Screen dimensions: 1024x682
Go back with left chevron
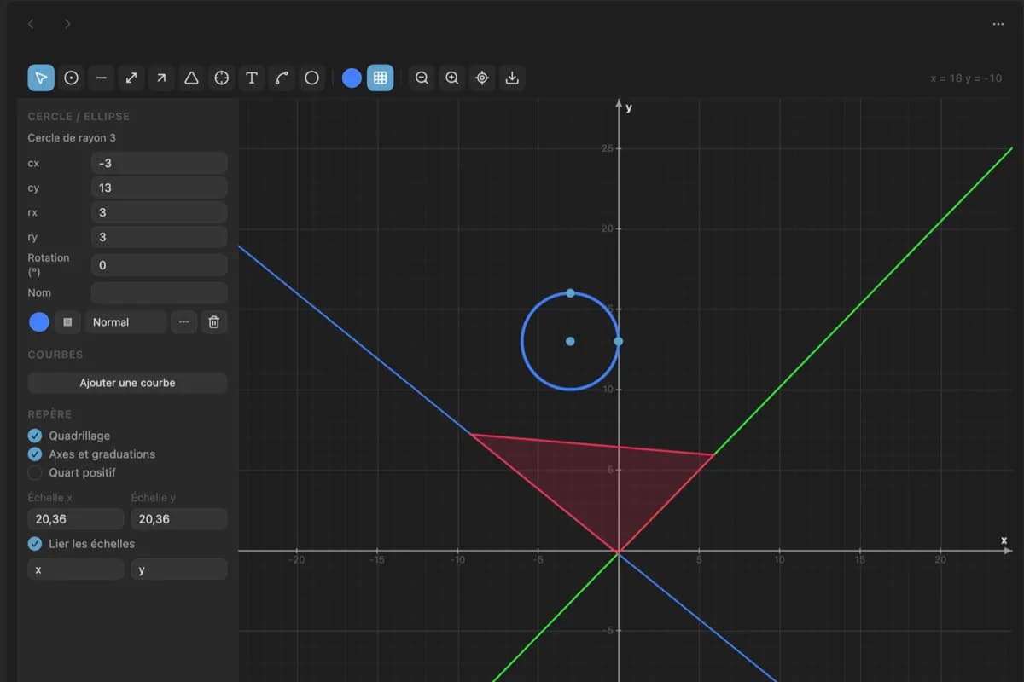click(x=31, y=24)
